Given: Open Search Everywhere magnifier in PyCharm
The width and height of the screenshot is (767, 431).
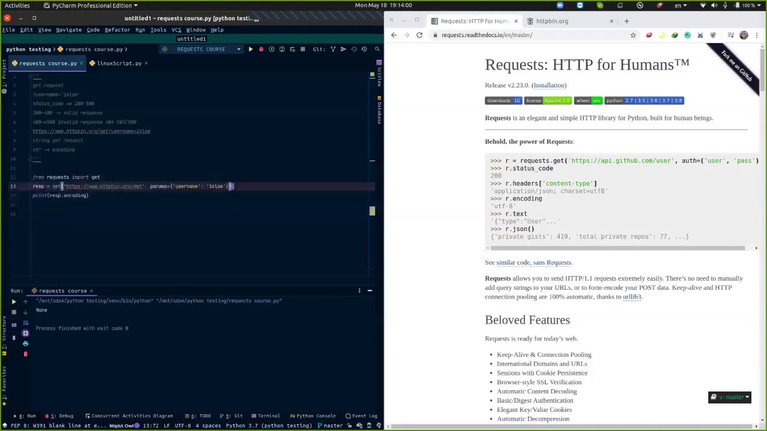Looking at the screenshot, I should (x=377, y=49).
